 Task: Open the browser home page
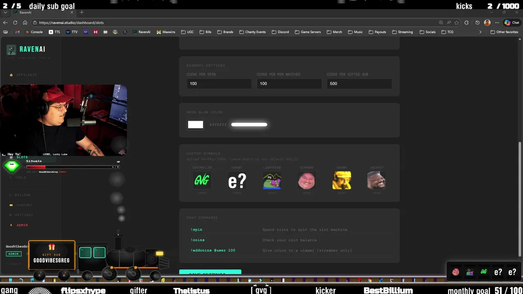(x=25, y=22)
